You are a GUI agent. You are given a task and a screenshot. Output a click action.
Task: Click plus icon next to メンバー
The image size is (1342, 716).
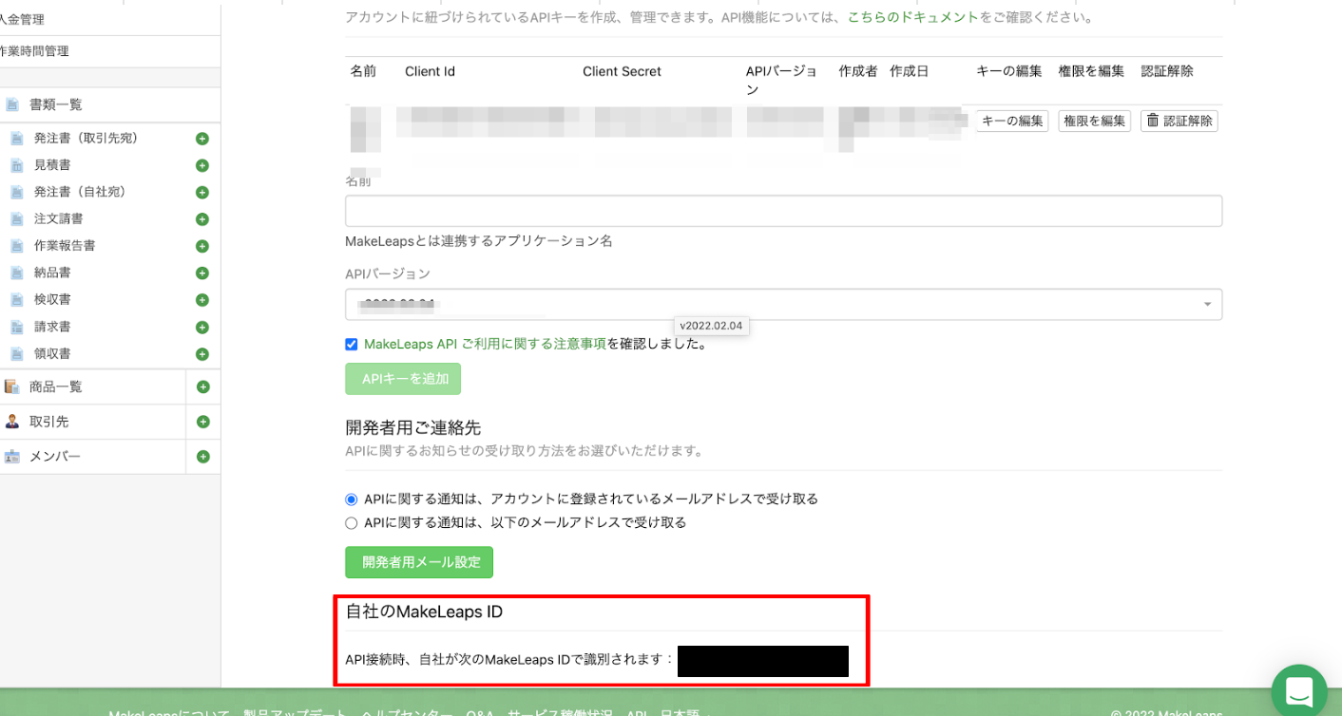coord(202,457)
